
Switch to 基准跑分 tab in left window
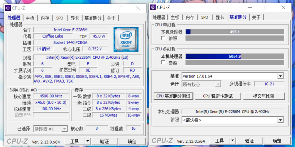pyautogui.click(x=93, y=18)
